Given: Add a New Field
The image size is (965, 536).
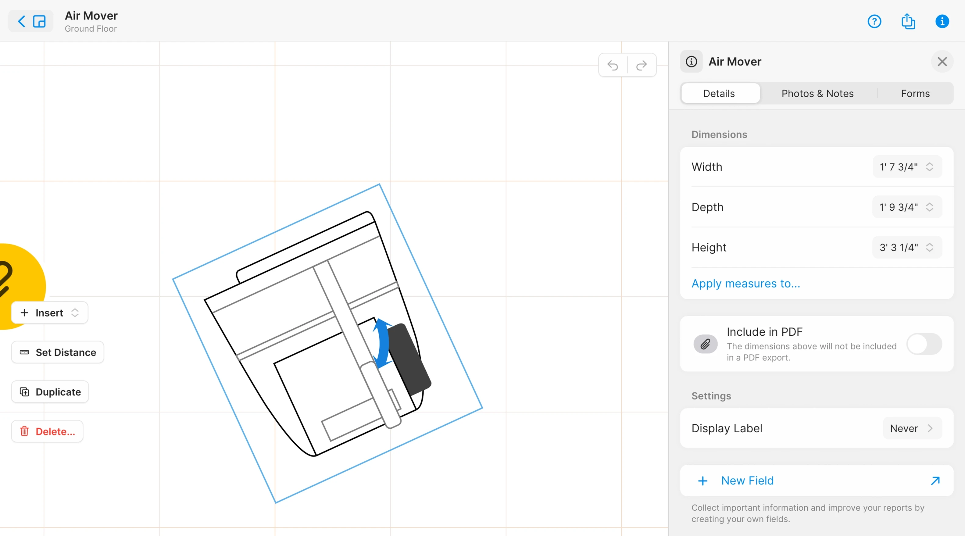Looking at the screenshot, I should click(x=747, y=481).
